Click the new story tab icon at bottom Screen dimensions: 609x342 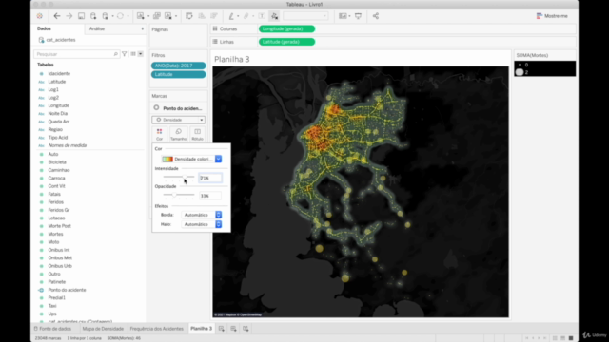246,329
